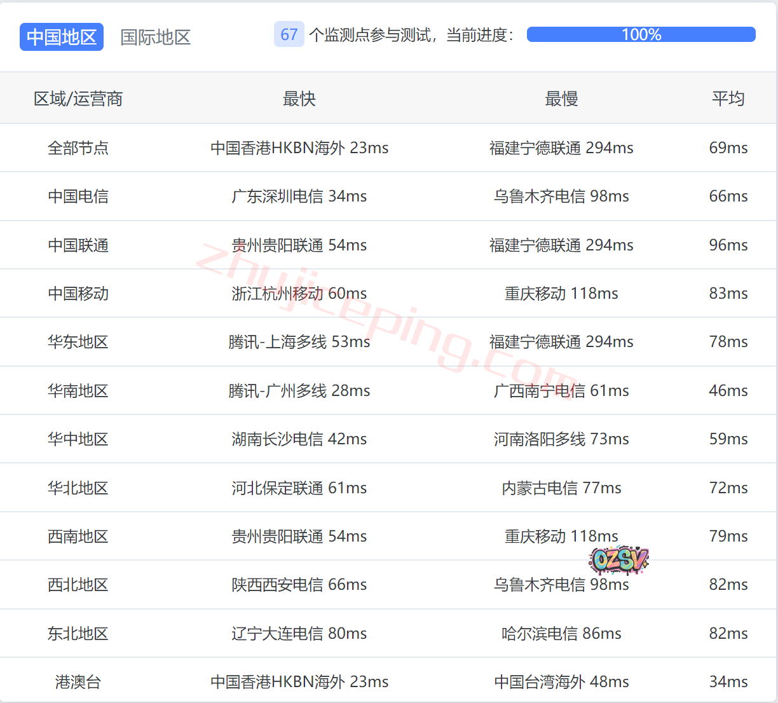This screenshot has width=778, height=703.
Task: Select the 最慢 column header
Action: coord(561,99)
